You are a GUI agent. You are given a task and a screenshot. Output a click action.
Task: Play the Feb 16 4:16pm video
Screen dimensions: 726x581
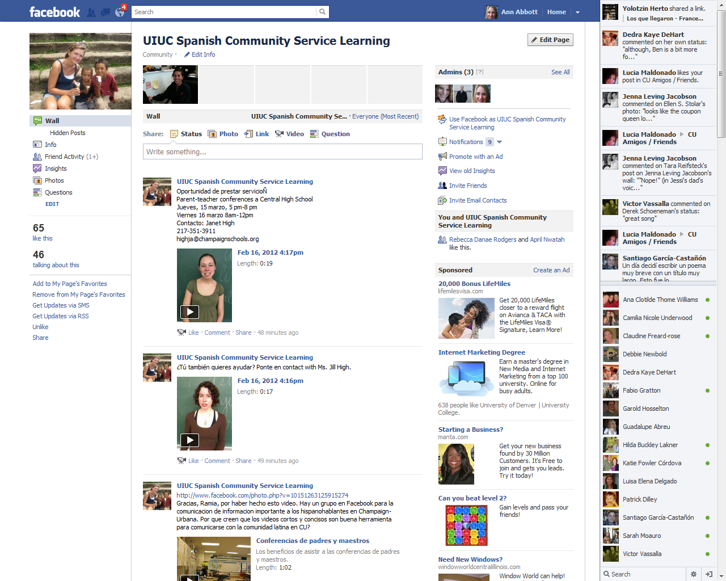point(189,440)
